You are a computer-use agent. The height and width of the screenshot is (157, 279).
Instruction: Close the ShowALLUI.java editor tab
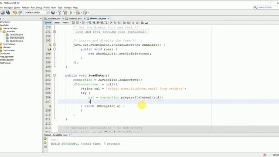109,18
